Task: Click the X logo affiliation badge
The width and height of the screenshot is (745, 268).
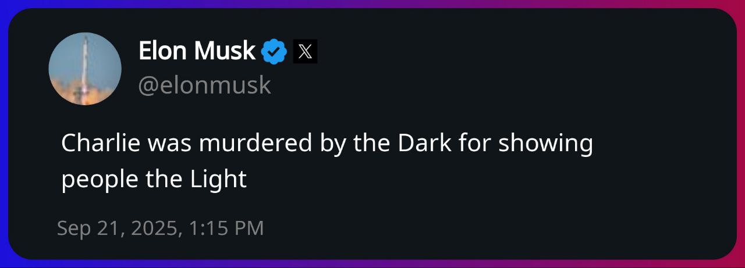Action: [x=305, y=52]
